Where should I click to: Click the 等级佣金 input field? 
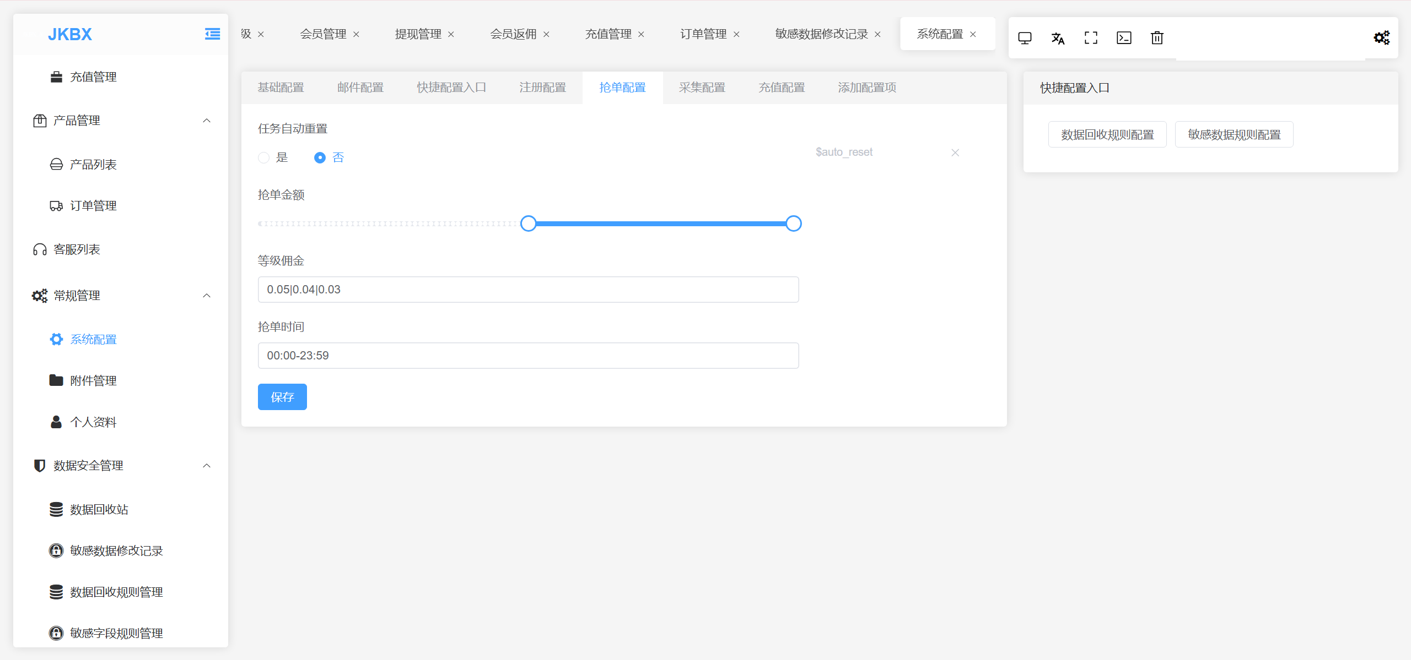(x=528, y=290)
